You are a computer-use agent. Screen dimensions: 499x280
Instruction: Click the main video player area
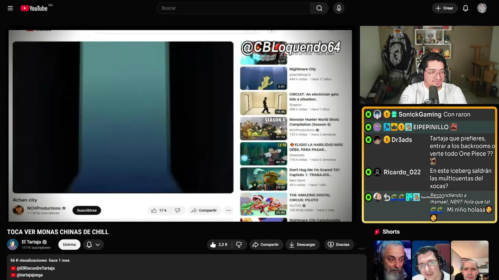click(180, 126)
